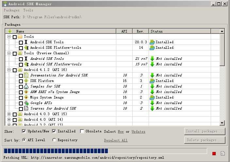This screenshot has width=230, height=162.
Task: Open the Packages menu
Action: tap(11, 10)
